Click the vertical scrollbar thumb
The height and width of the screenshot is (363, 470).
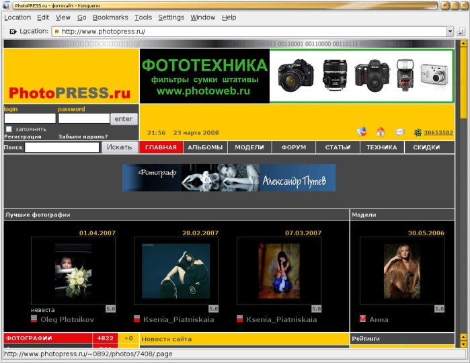point(463,83)
